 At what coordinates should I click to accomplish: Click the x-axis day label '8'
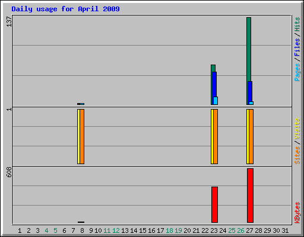(82, 230)
